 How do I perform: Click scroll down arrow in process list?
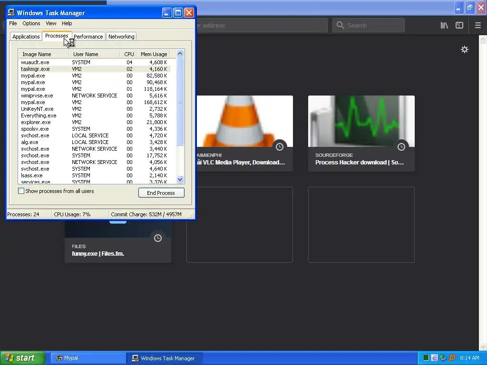click(x=180, y=179)
